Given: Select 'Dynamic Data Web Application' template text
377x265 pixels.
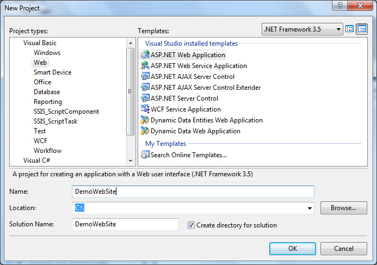Looking at the screenshot, I should click(195, 131).
